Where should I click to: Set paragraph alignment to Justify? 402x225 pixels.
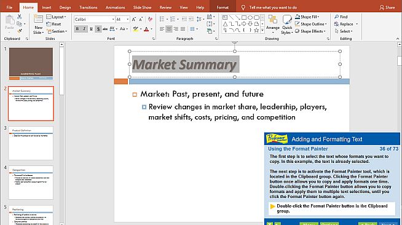[183, 29]
